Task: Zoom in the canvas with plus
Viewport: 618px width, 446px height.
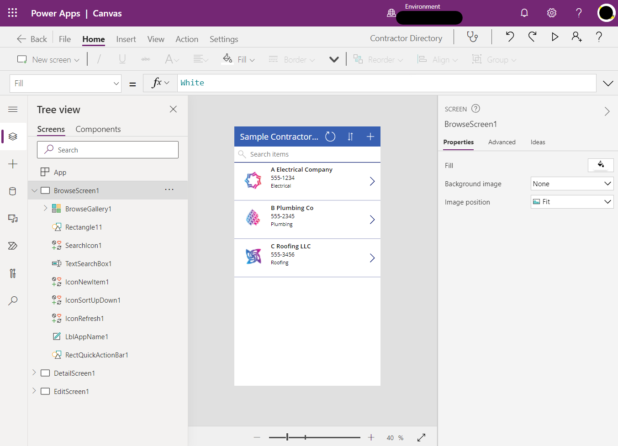Action: [371, 437]
